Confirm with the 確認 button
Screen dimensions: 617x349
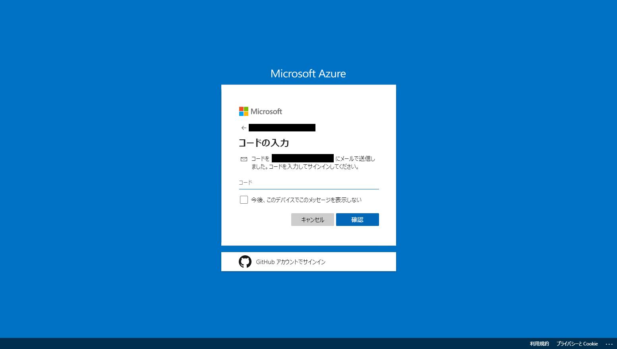pos(358,220)
